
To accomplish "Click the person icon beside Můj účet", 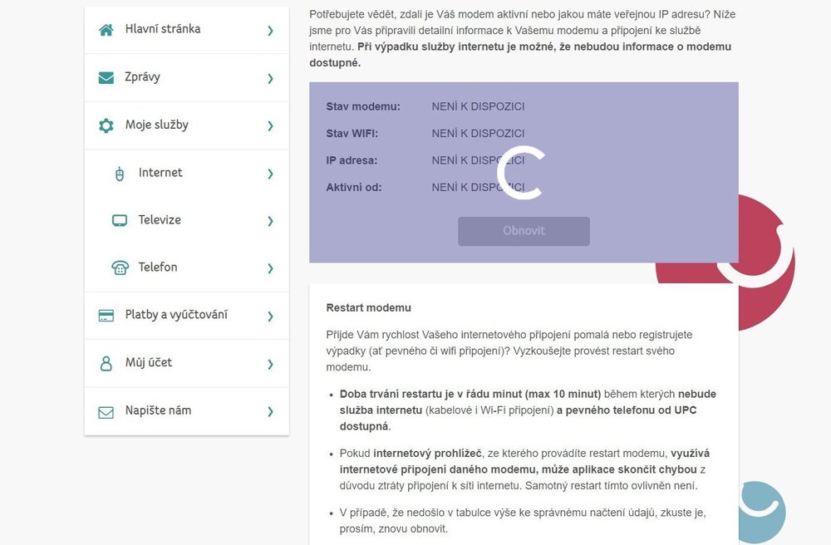I will pyautogui.click(x=106, y=363).
